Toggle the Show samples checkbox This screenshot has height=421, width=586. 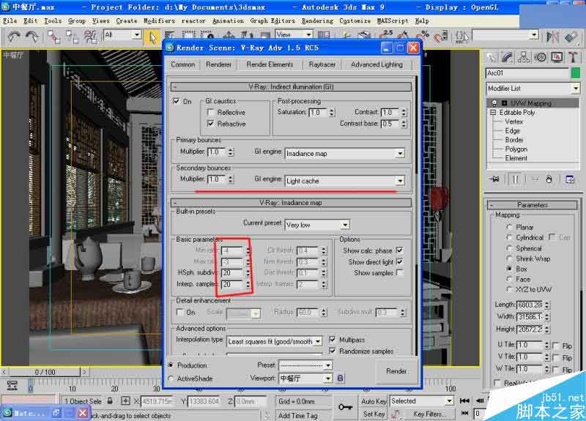[399, 273]
